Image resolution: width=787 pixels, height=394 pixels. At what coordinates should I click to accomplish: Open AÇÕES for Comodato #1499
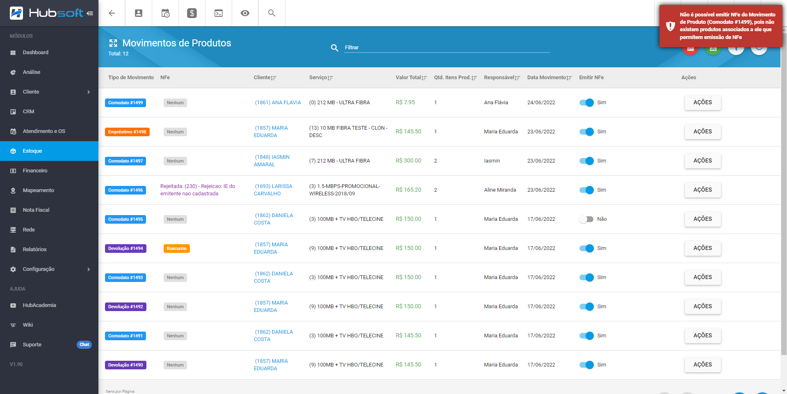(x=703, y=103)
